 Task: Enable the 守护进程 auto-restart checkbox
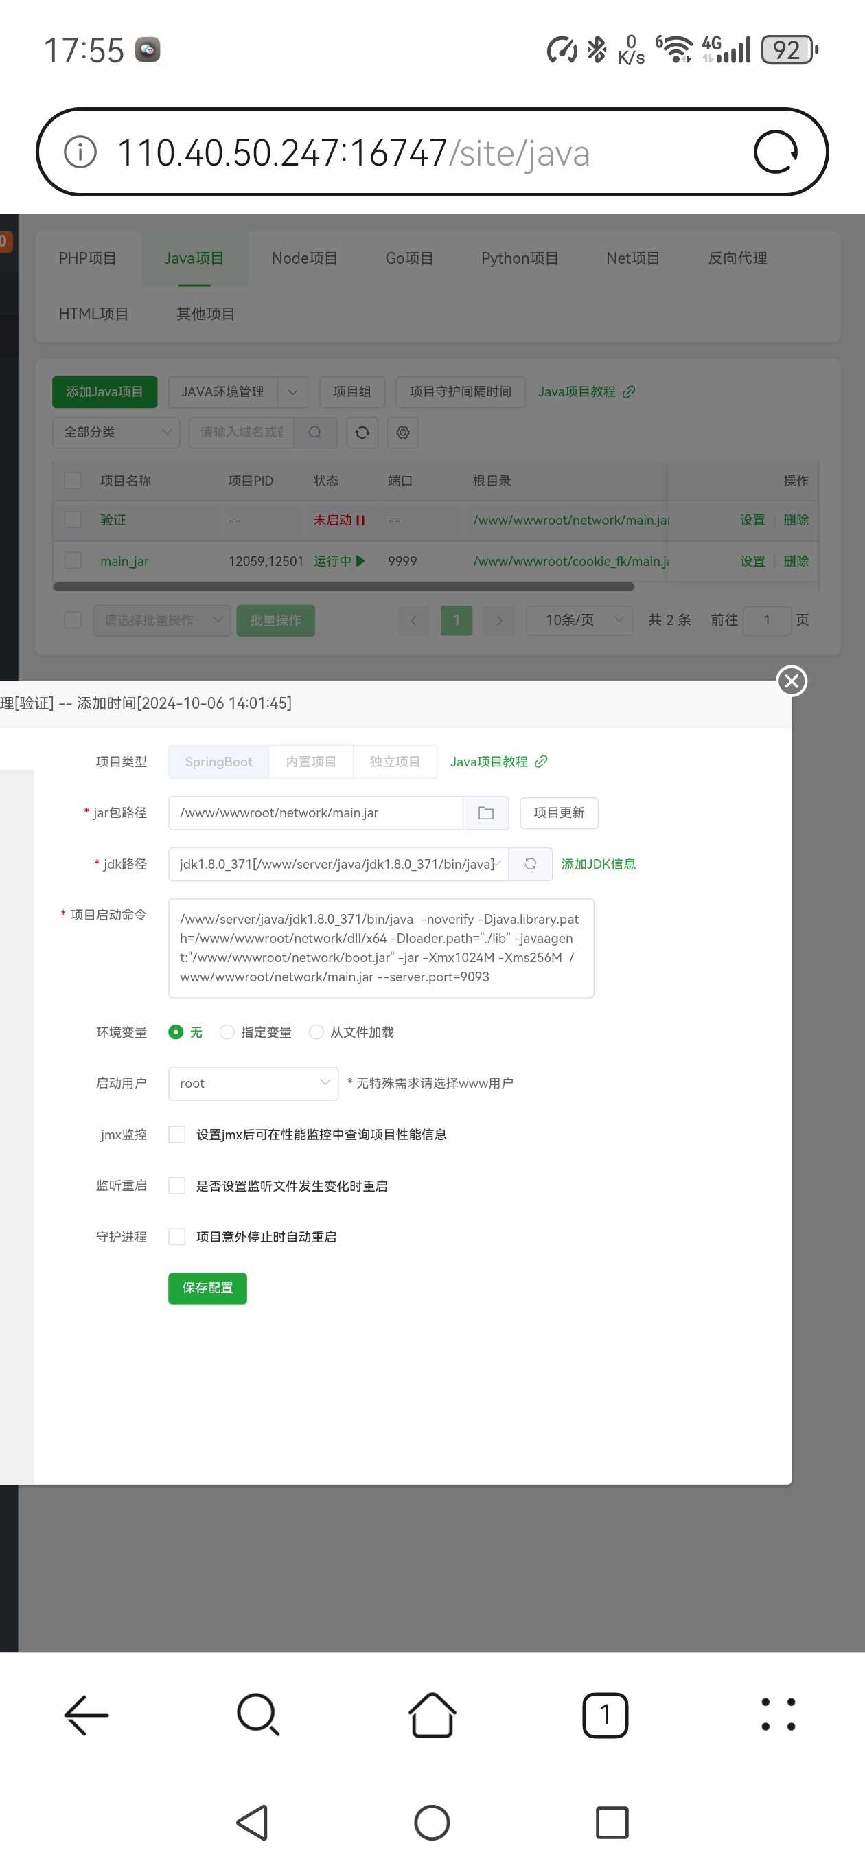(177, 1236)
